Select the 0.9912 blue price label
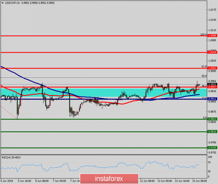 click(212, 99)
